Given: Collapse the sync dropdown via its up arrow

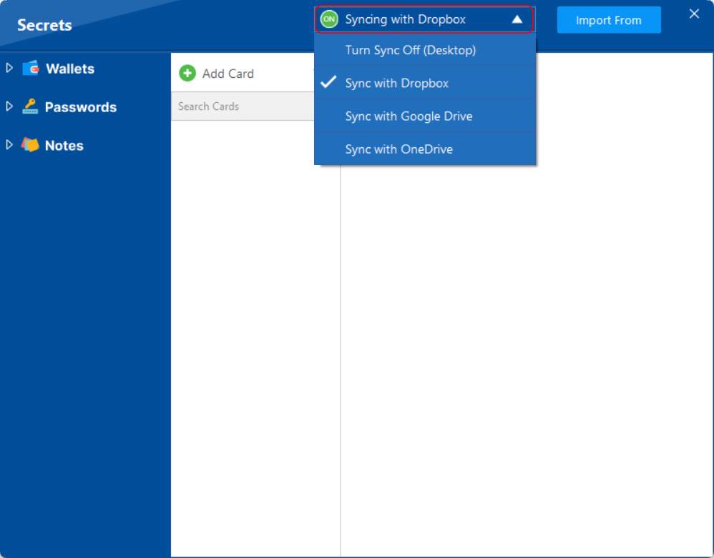Looking at the screenshot, I should [x=517, y=19].
